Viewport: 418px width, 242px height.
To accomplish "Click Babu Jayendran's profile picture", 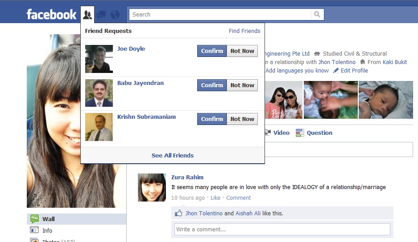I will (x=99, y=93).
